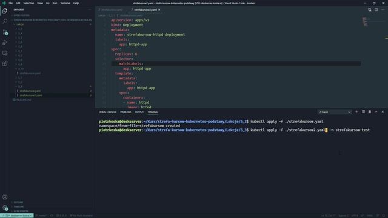
Task: Open the README.md file in explorer
Action: tap(24, 100)
